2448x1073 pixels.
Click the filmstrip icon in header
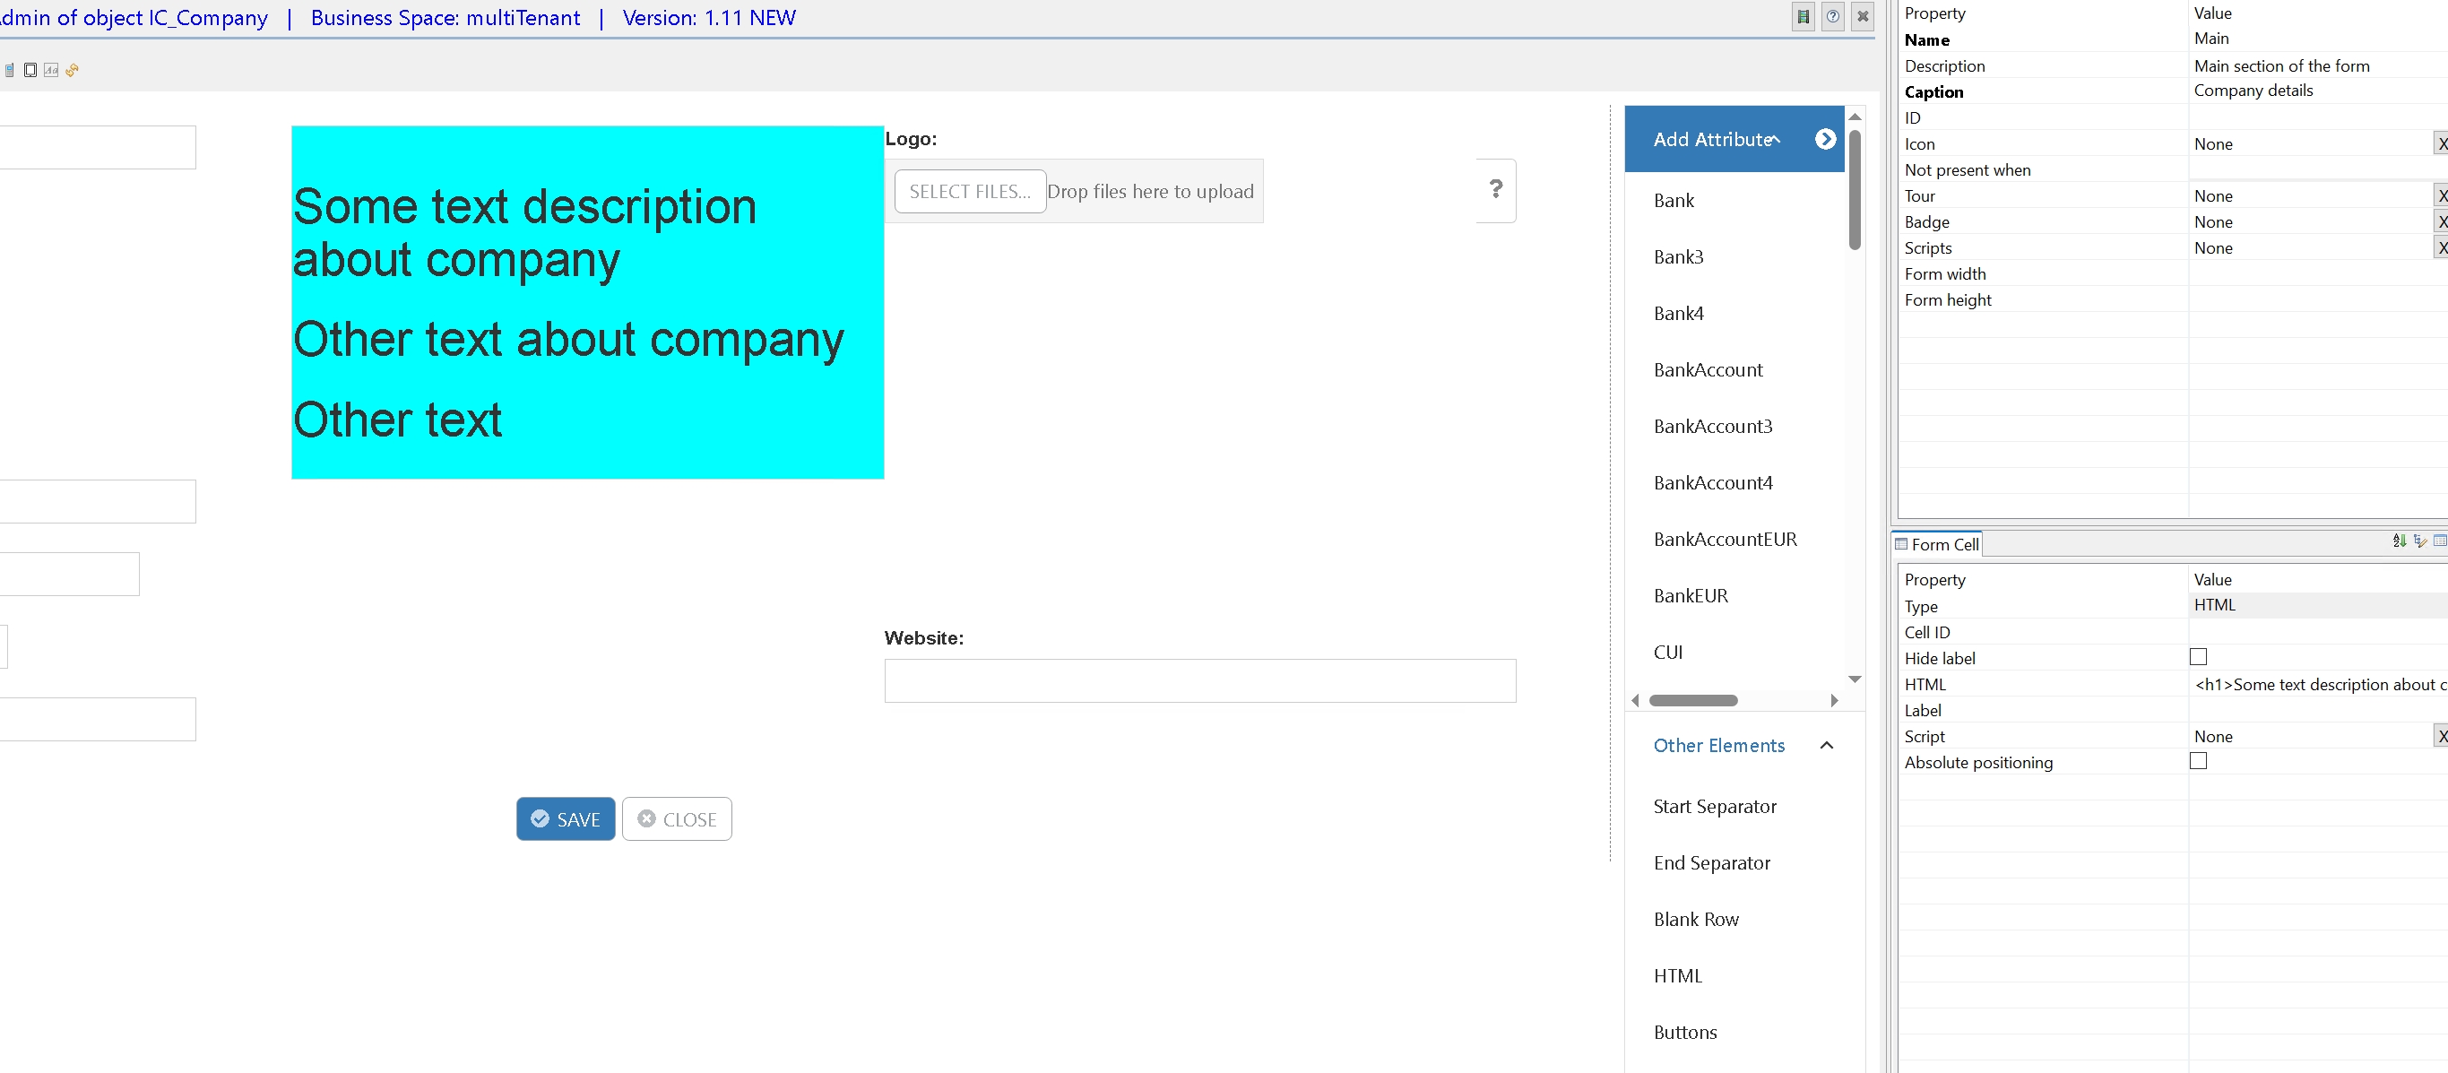(1803, 16)
